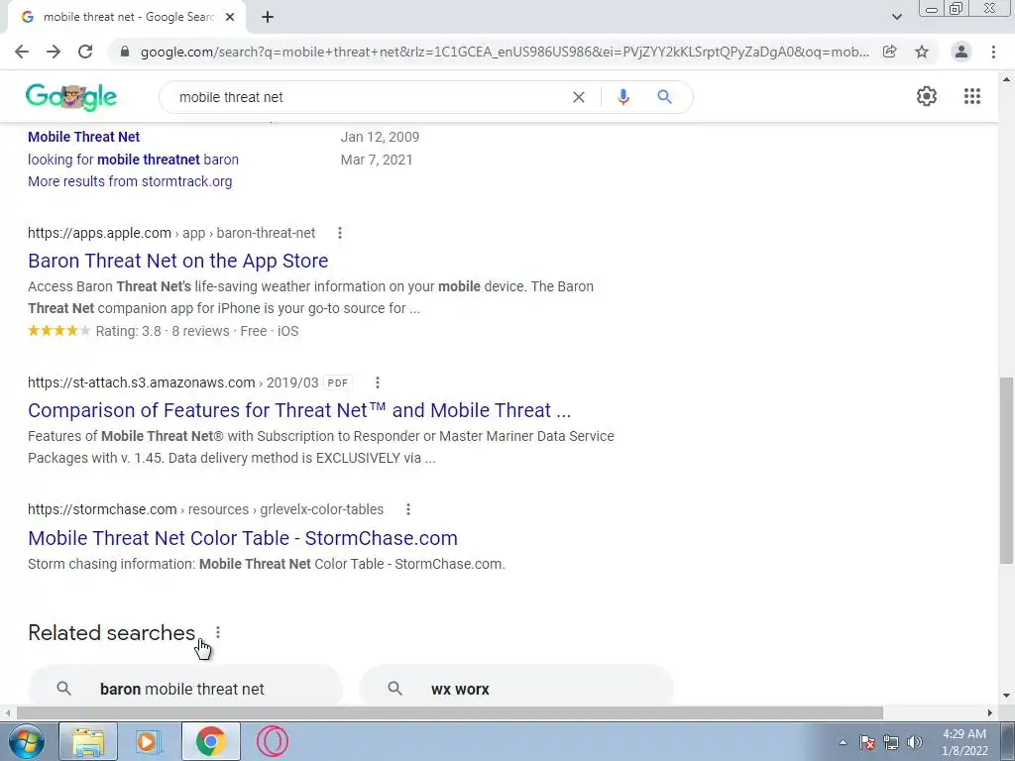The width and height of the screenshot is (1015, 761).
Task: Submit search with magnifier icon
Action: (x=664, y=97)
